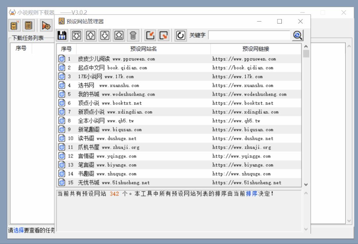This screenshot has height=244, width=358.
Task: Click the new task icon in main toolbar
Action: click(x=14, y=25)
